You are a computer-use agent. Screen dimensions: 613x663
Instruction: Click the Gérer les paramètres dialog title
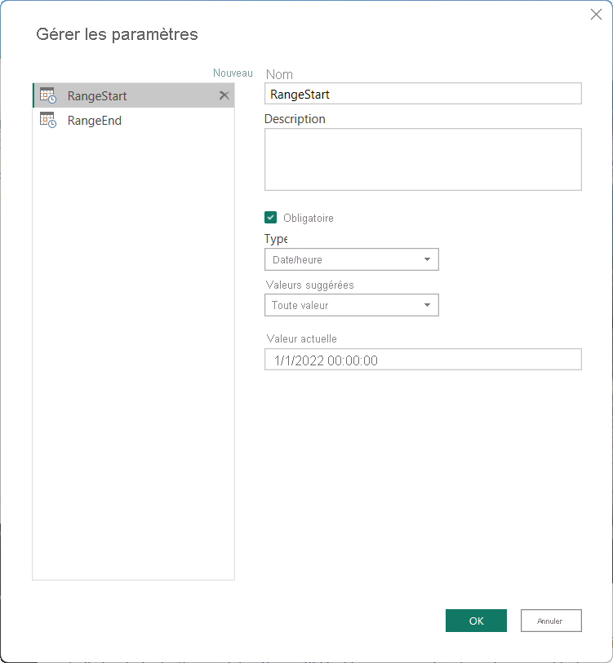click(117, 34)
